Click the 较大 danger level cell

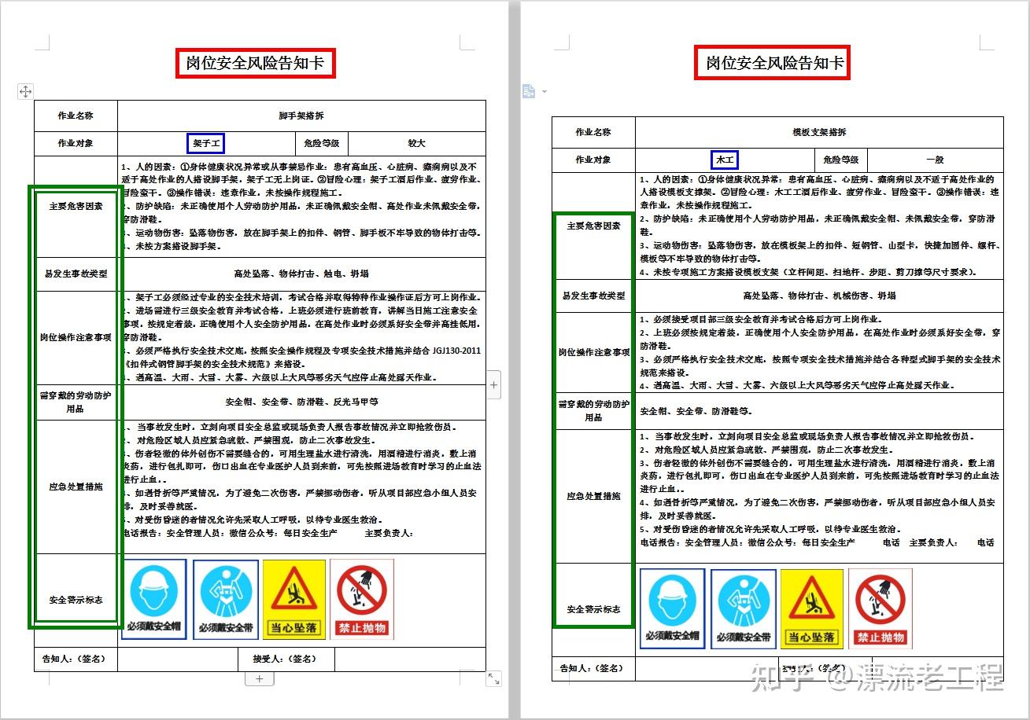tap(416, 143)
